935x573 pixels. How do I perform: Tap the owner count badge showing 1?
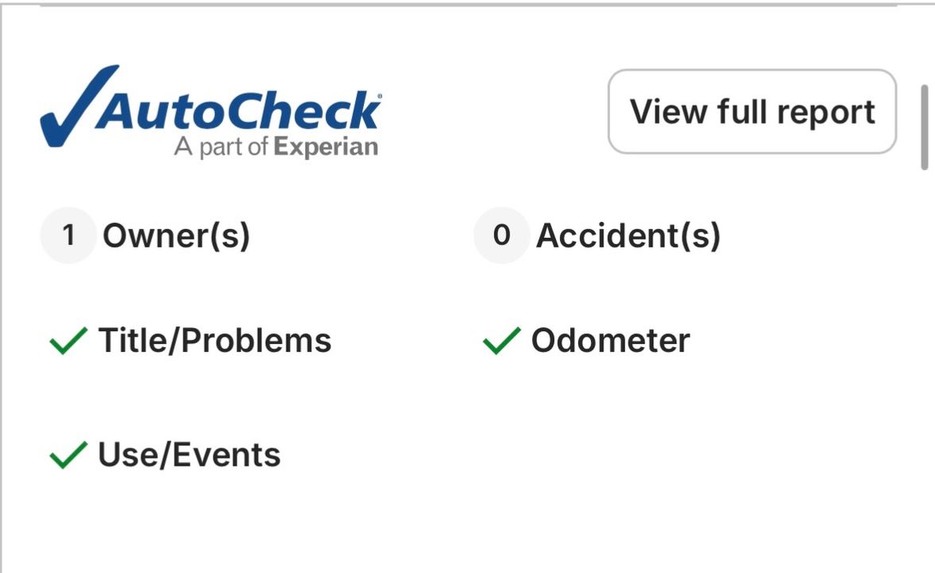[x=68, y=236]
